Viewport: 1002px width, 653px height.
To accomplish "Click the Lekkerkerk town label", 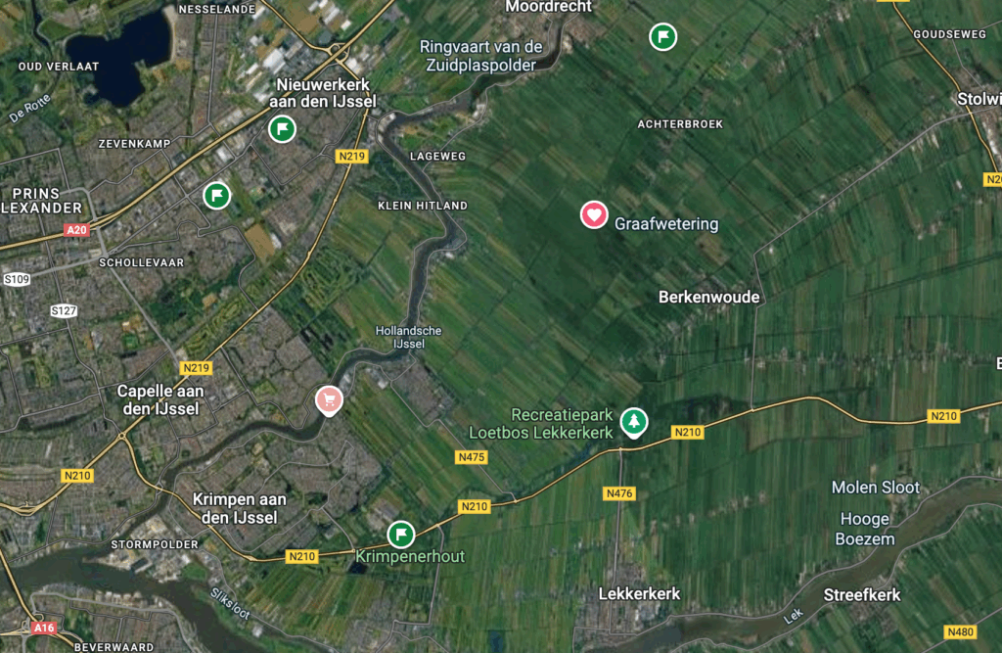I will (x=639, y=593).
